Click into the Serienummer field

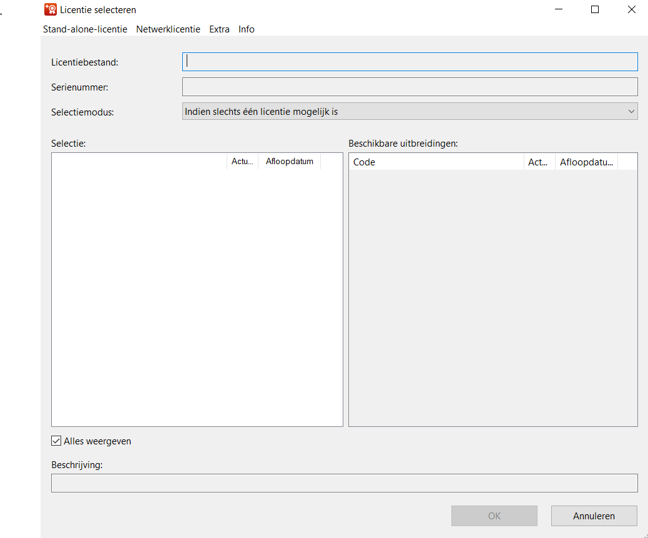(410, 87)
